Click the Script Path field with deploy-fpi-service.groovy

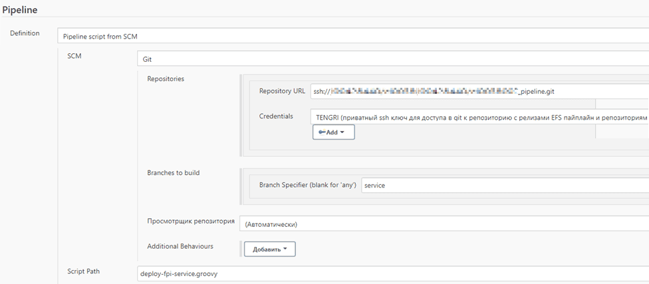point(392,273)
